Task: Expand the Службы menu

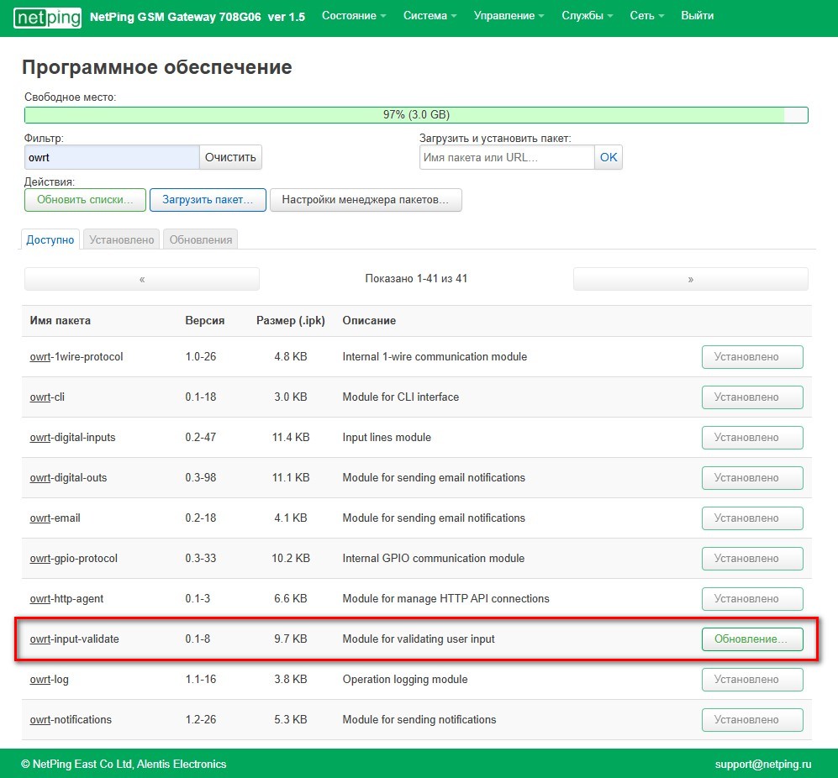Action: tap(587, 16)
